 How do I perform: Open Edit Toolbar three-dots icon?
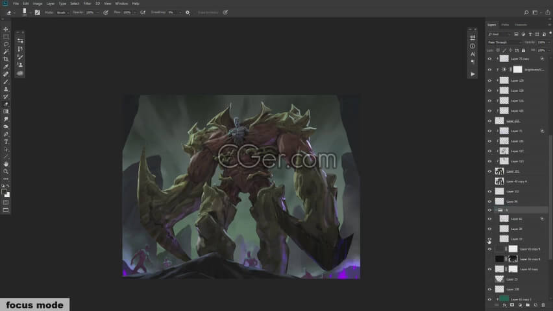tap(6, 179)
